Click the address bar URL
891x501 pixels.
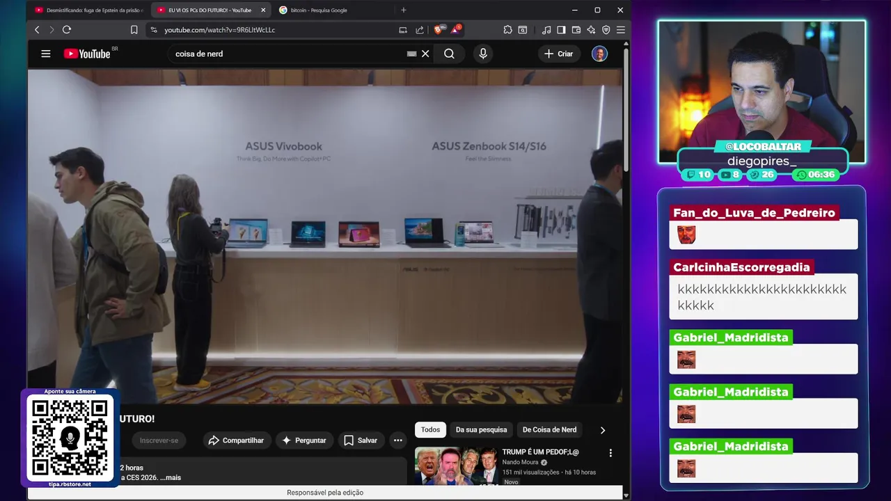[x=219, y=30]
